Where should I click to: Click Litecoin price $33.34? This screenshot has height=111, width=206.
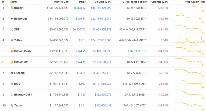click(82, 73)
